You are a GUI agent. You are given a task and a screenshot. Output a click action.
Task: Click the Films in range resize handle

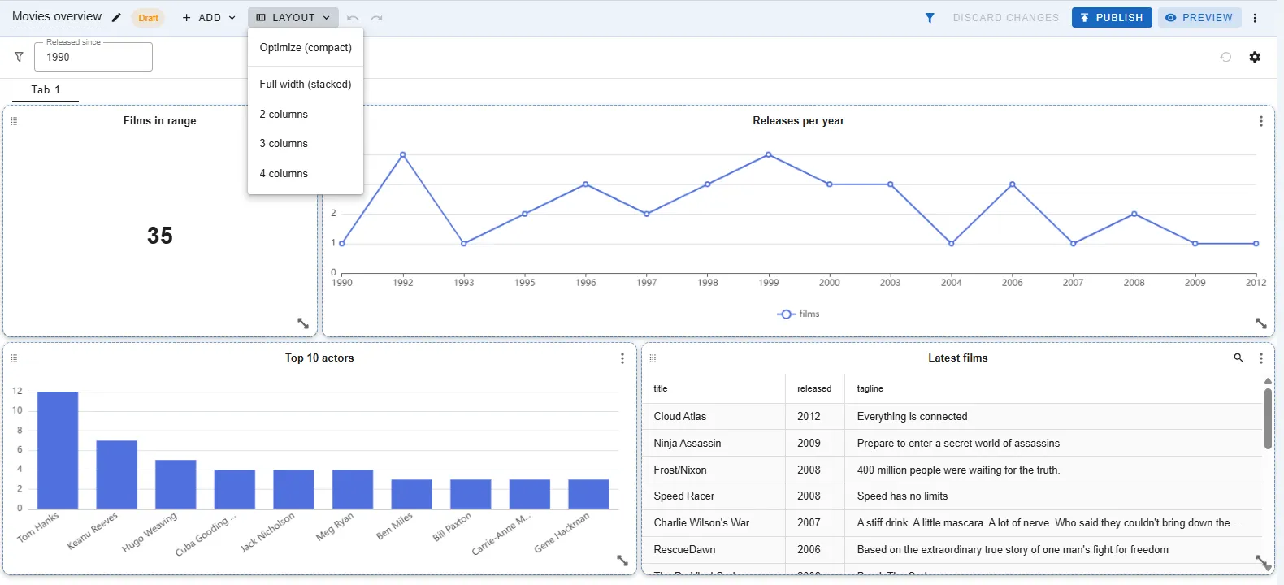[x=303, y=323]
